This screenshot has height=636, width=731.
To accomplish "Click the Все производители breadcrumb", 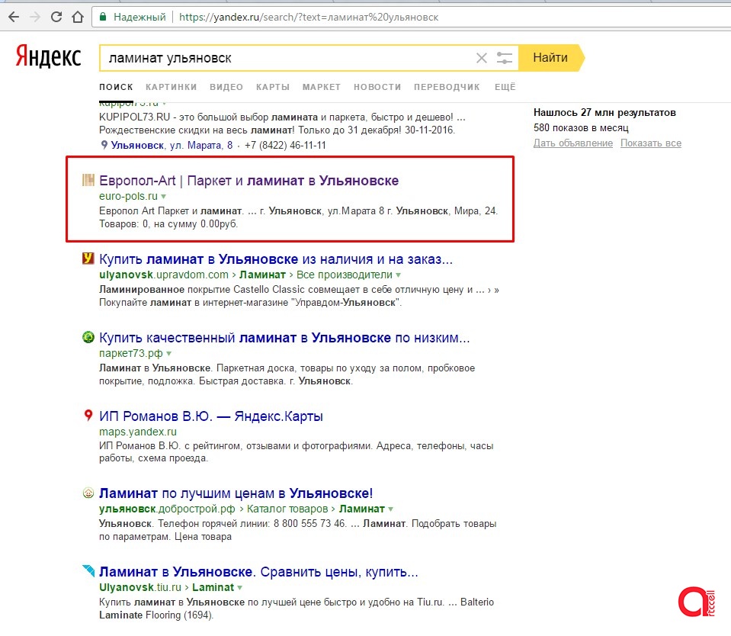I will click(344, 275).
